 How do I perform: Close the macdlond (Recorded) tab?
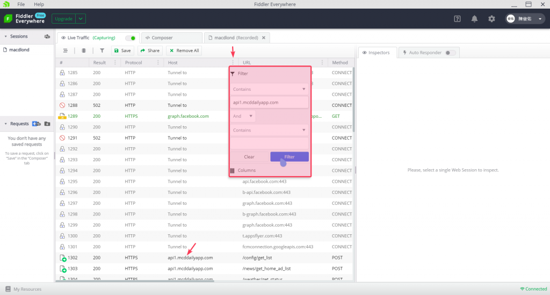[264, 38]
